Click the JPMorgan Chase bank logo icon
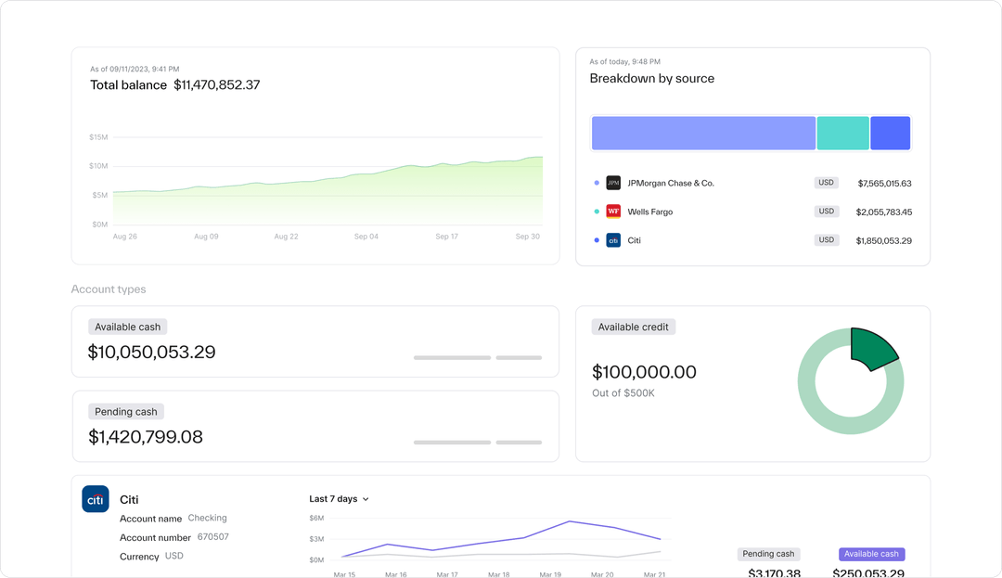The width and height of the screenshot is (1002, 578). pos(613,183)
